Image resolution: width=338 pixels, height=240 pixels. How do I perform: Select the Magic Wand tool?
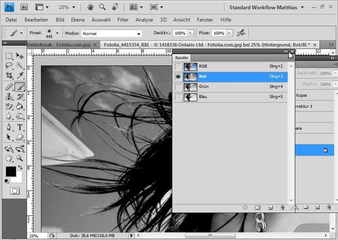(x=20, y=65)
